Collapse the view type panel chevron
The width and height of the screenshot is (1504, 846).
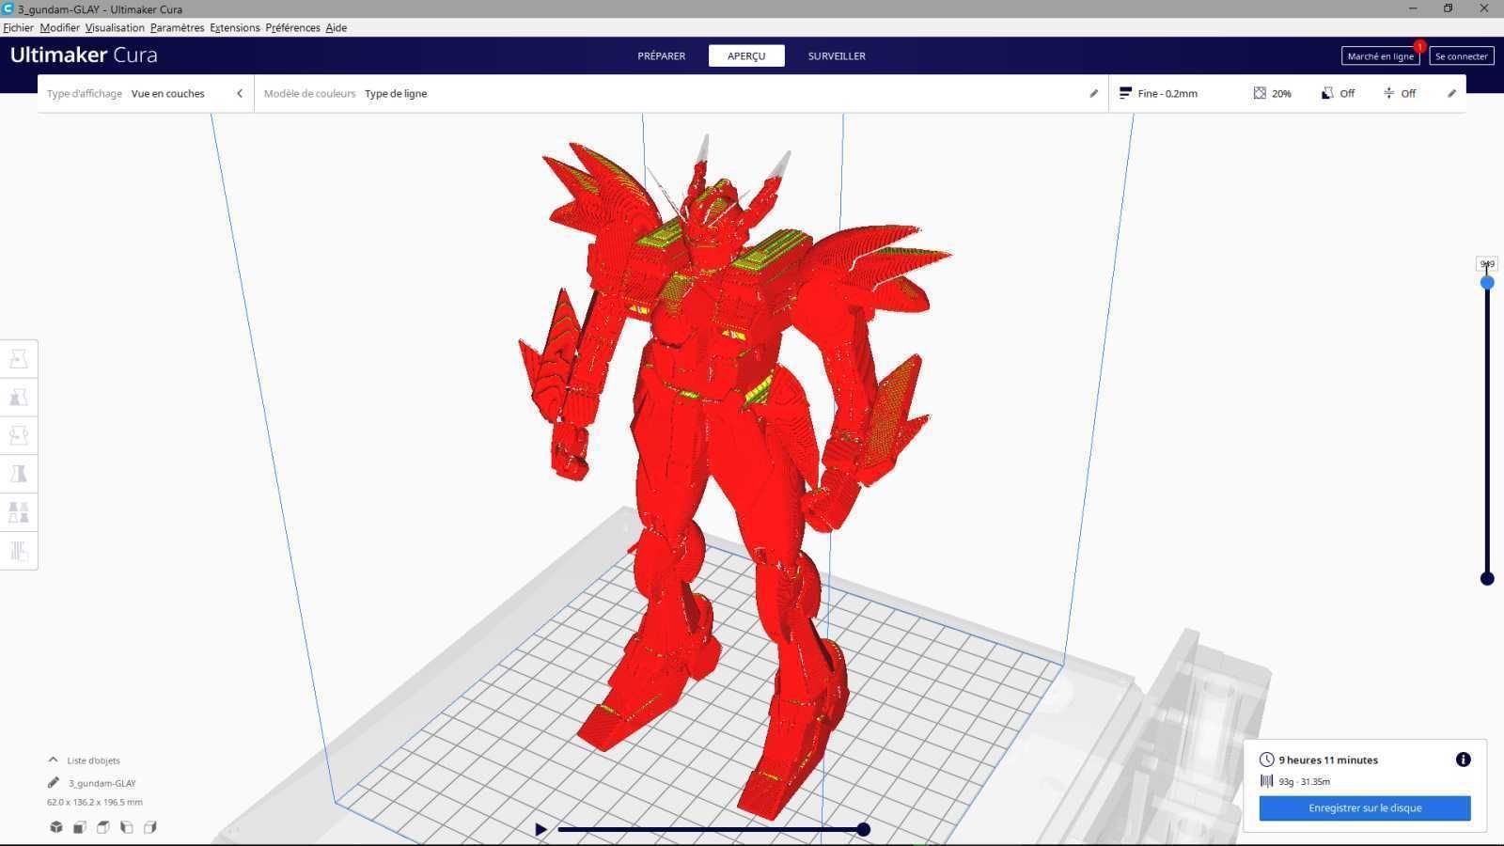tap(240, 93)
